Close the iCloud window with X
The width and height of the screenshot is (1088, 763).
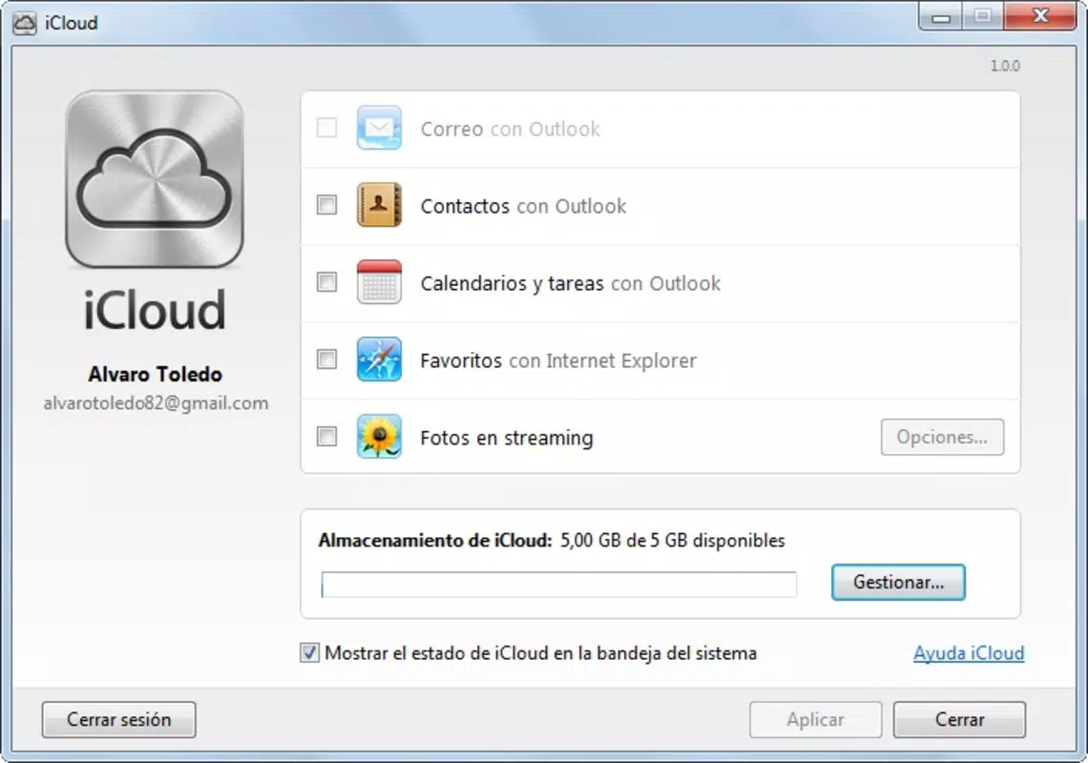click(x=1039, y=16)
